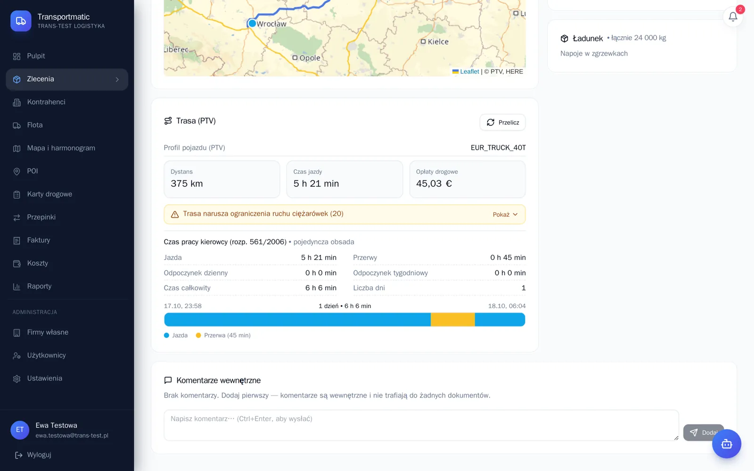Click the POI pin icon in sidebar

16,171
